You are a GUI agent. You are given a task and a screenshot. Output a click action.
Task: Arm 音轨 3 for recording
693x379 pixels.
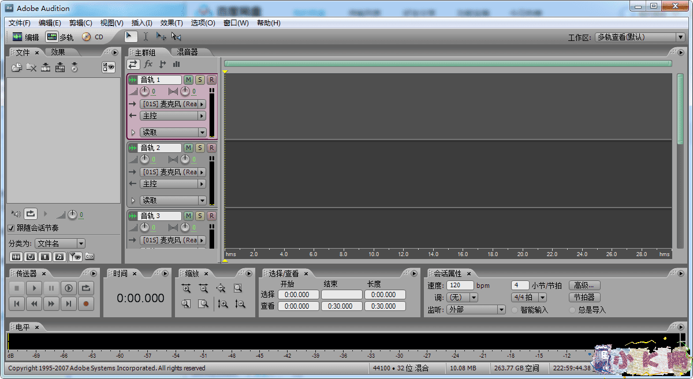(x=211, y=216)
